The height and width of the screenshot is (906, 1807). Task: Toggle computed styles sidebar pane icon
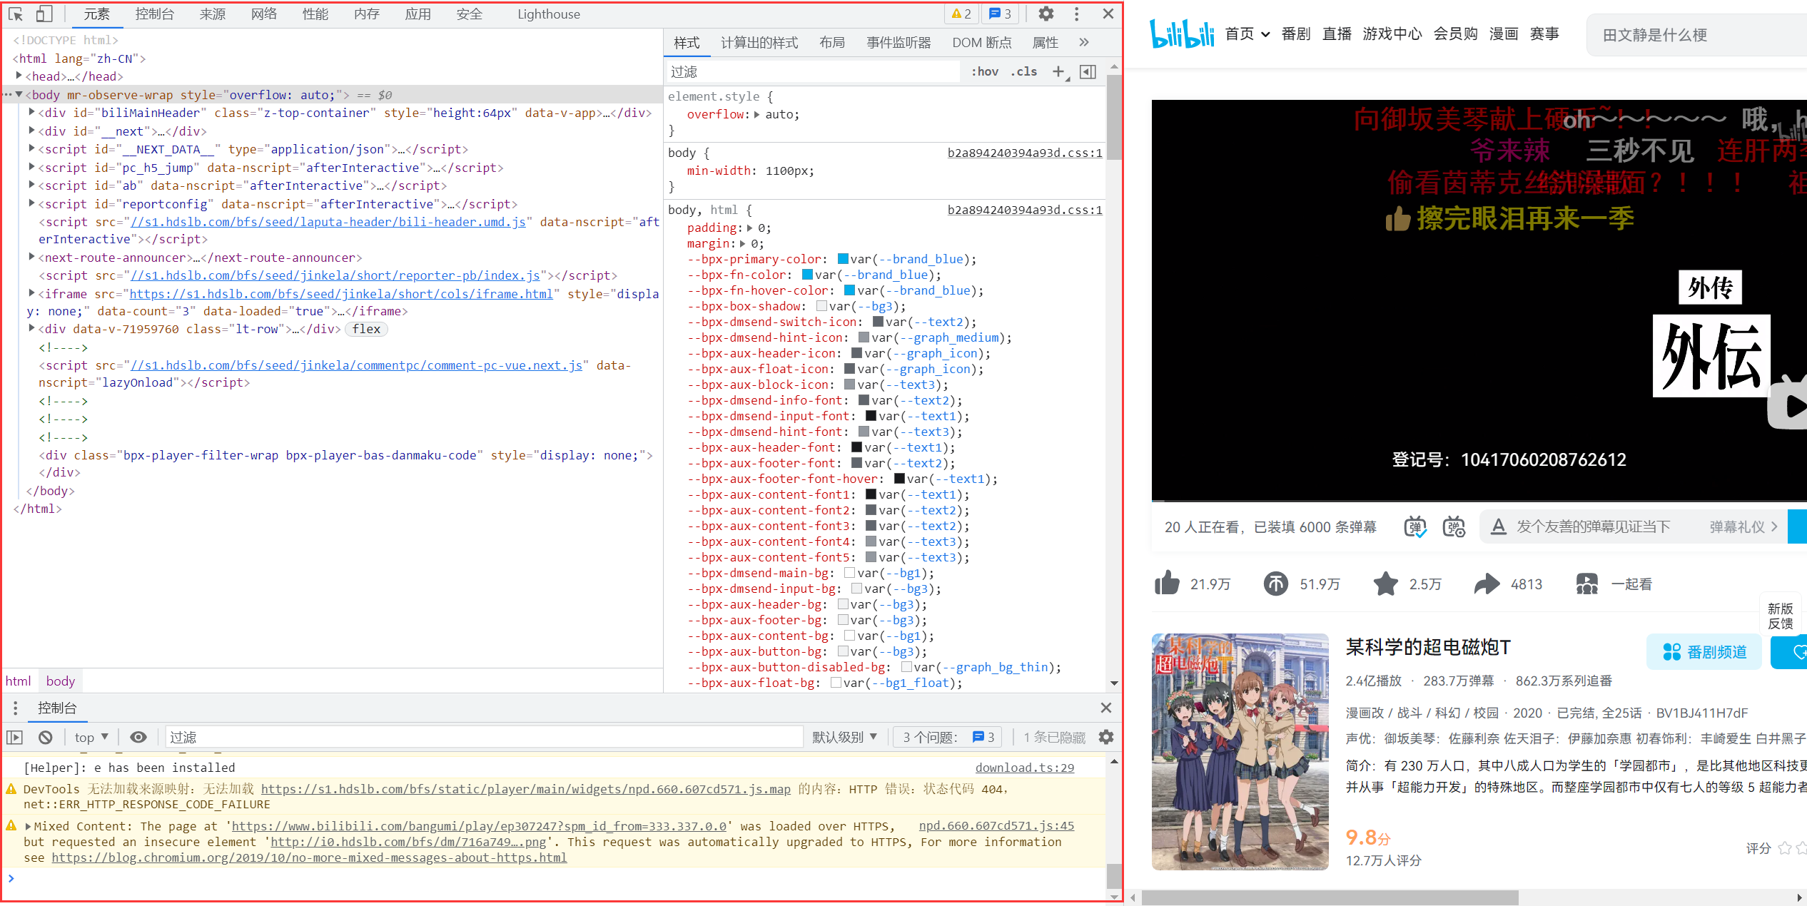(1088, 71)
